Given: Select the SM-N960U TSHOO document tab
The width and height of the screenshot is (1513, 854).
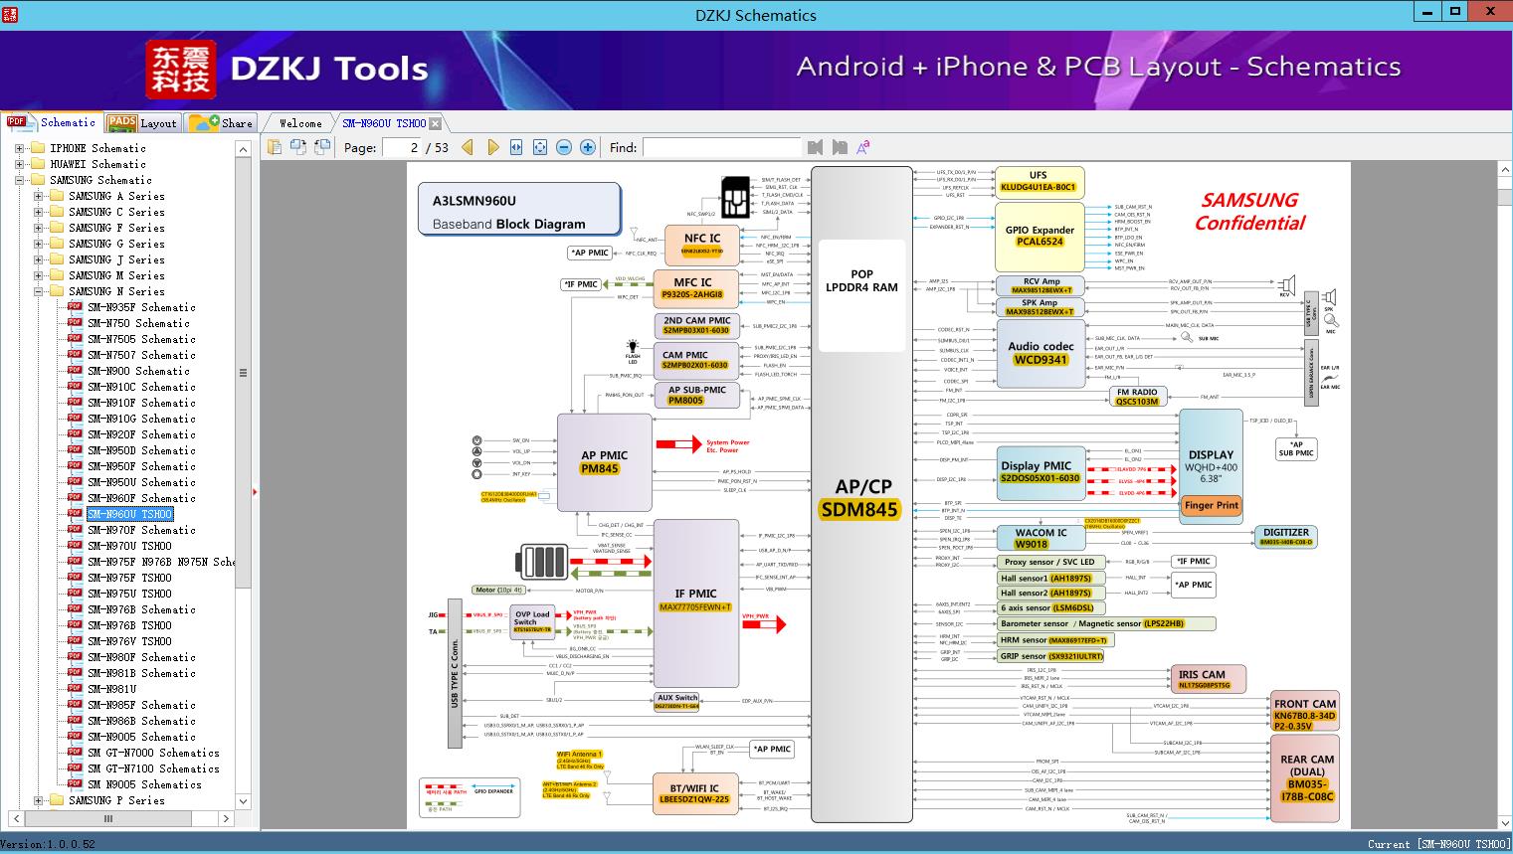Looking at the screenshot, I should 384,124.
